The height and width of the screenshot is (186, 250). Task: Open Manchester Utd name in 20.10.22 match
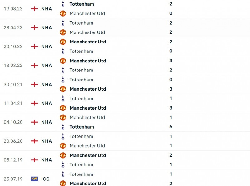[88, 42]
